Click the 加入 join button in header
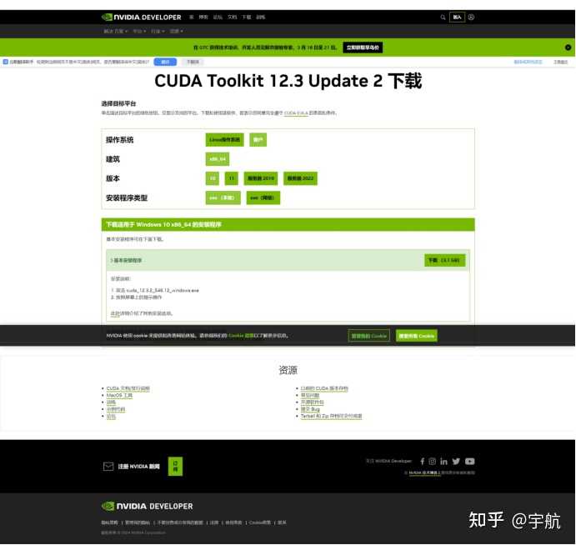Viewport: 576px width, 545px height. tap(458, 17)
